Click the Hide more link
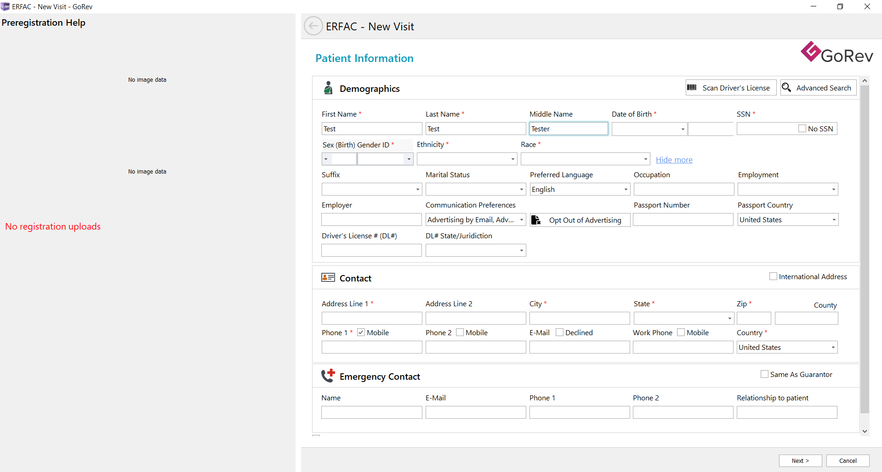This screenshot has height=472, width=882. tap(674, 159)
